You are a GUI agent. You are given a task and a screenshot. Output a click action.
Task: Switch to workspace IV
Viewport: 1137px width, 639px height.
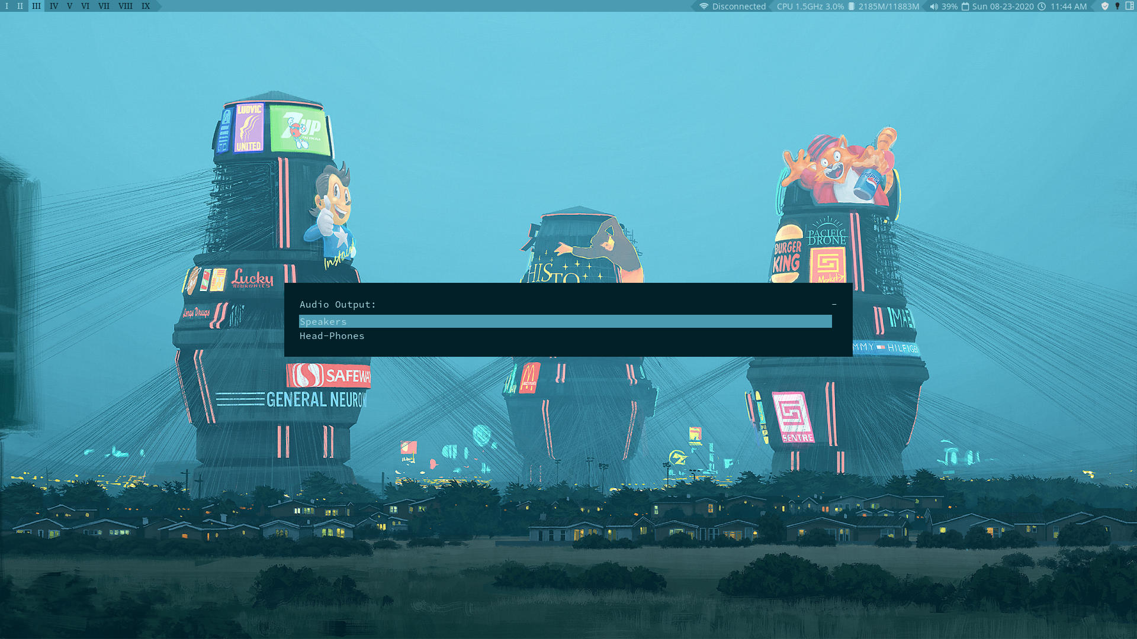[x=54, y=6]
